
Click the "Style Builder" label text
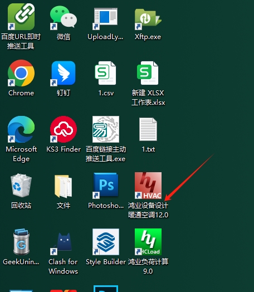[x=106, y=262]
